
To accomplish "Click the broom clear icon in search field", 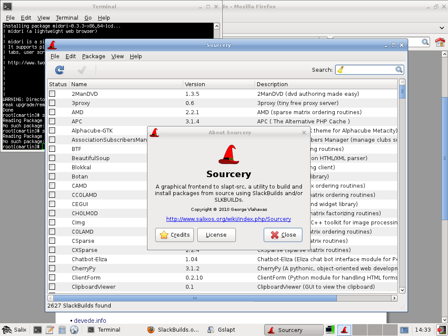I will click(340, 70).
